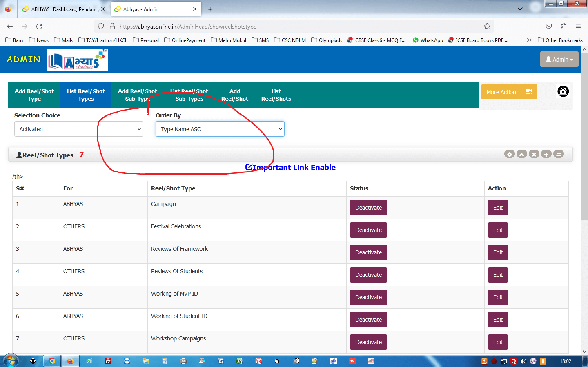
Task: Open the Add Reel/Shot Type tab
Action: (x=34, y=95)
